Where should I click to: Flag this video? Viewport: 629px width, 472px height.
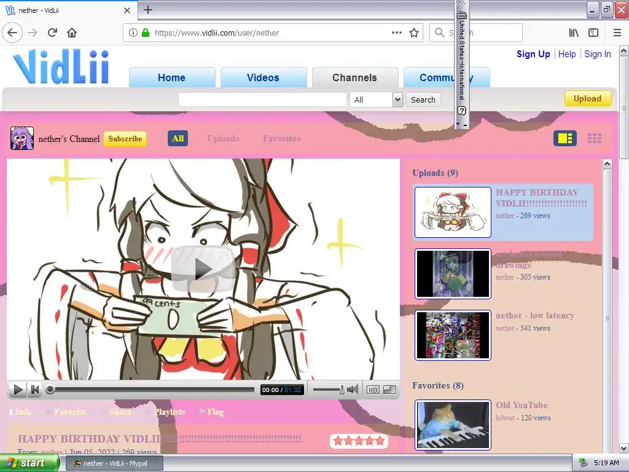(x=211, y=412)
